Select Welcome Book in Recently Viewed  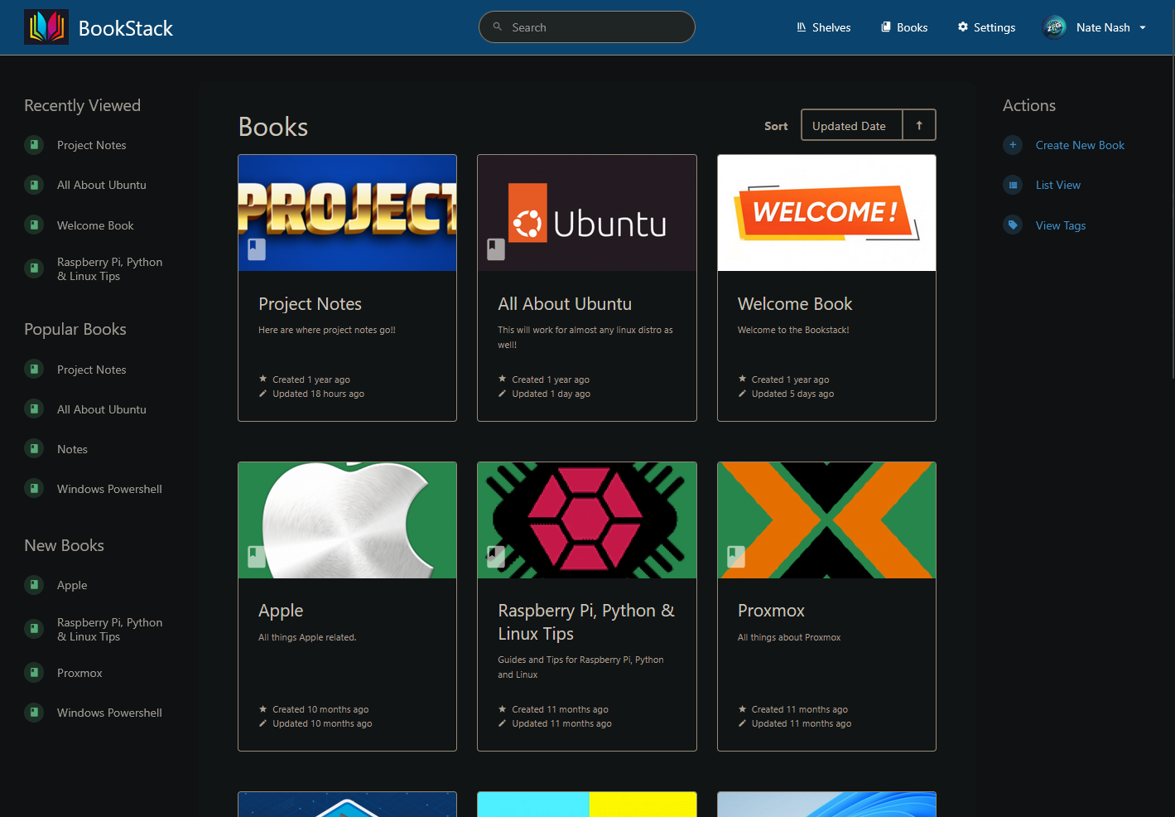click(95, 225)
